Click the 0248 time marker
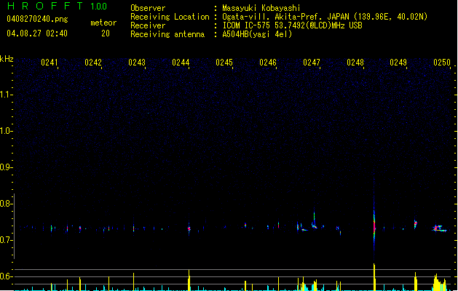 tap(355, 63)
